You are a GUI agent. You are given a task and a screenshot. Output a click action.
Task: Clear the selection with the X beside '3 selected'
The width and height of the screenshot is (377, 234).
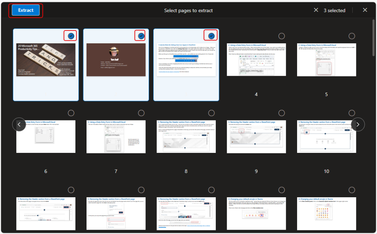click(316, 10)
